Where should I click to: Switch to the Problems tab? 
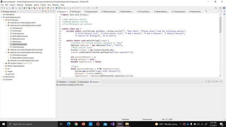[61, 82]
